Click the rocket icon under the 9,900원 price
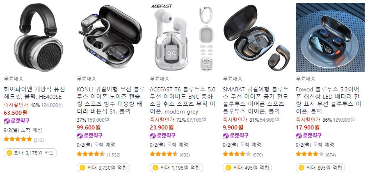This screenshot has width=370, height=184. [226, 136]
